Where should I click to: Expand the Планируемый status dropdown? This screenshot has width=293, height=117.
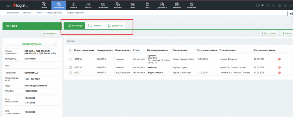(31, 44)
